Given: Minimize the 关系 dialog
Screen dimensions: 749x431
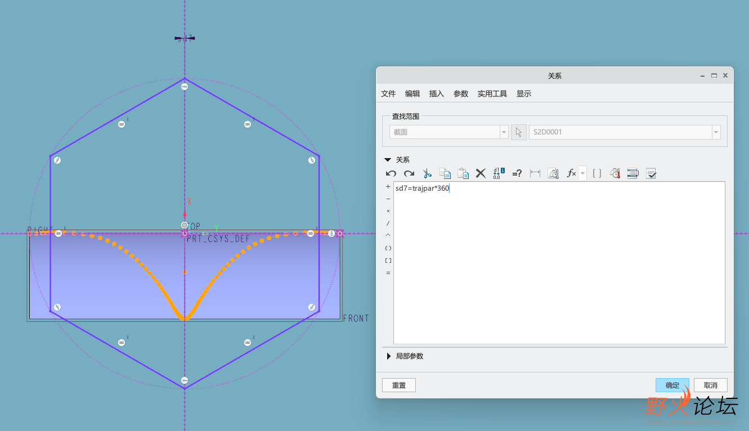Looking at the screenshot, I should 702,75.
